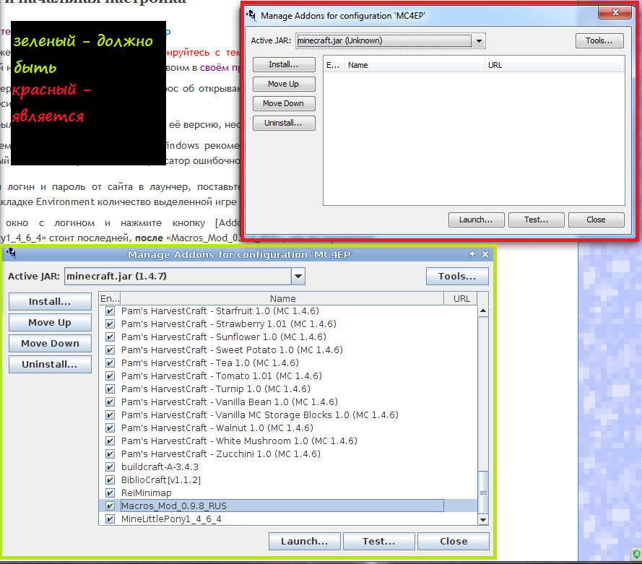Viewport: 642px width, 564px height.
Task: Select the Macros_Mod_0.9.8_RUS row text
Action: pyautogui.click(x=173, y=506)
